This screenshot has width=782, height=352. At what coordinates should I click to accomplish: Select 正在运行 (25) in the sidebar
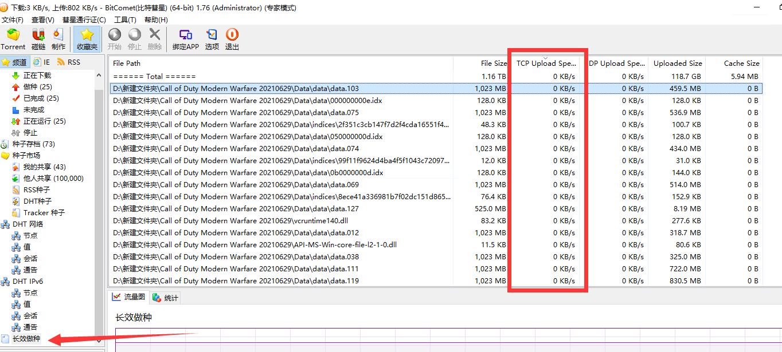[x=39, y=121]
